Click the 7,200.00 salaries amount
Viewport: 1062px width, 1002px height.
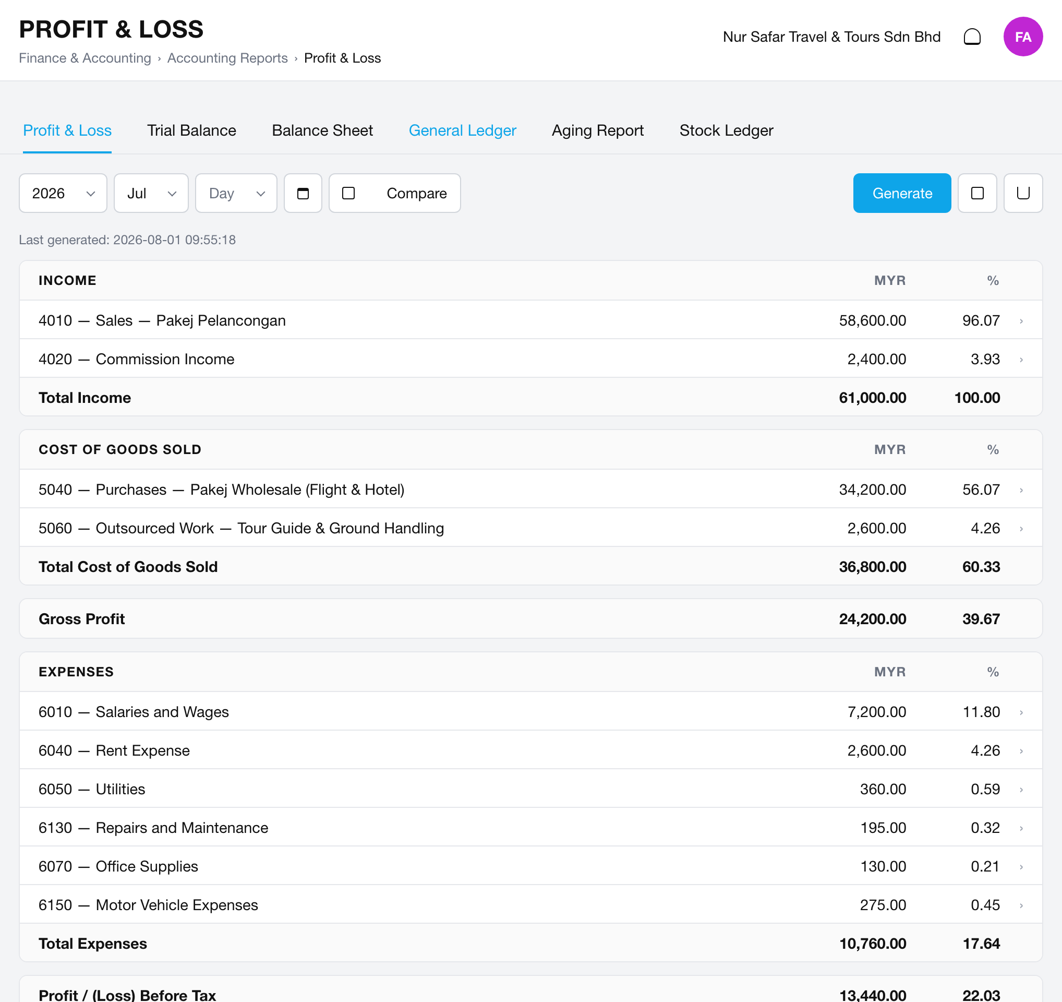[x=877, y=712]
